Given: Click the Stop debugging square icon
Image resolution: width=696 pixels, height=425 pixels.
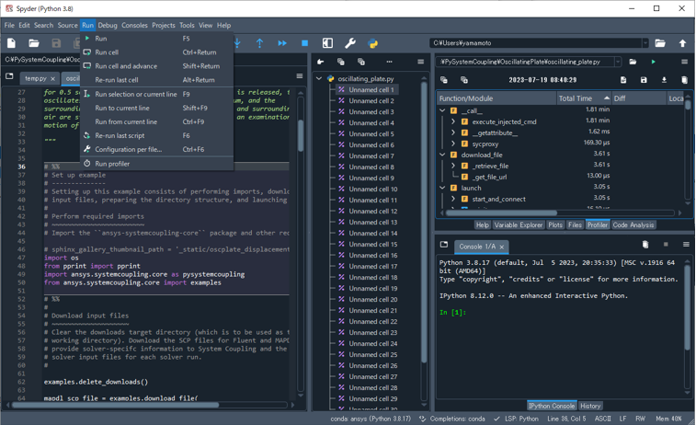Looking at the screenshot, I should tap(305, 43).
